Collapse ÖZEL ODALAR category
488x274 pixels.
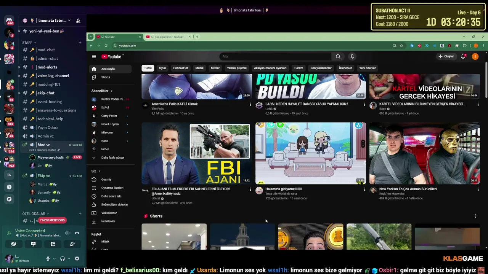[35, 214]
